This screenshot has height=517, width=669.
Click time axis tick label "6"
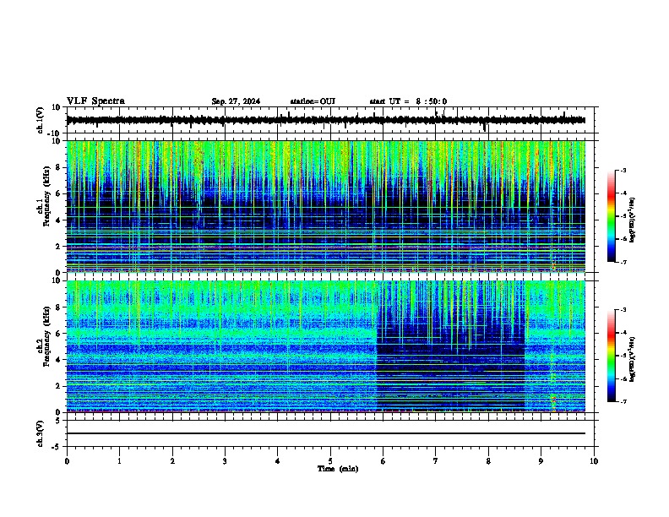tap(383, 461)
